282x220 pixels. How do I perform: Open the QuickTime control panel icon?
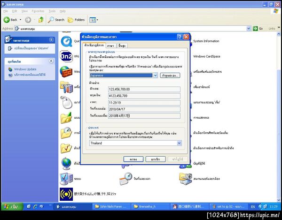coord(66,41)
